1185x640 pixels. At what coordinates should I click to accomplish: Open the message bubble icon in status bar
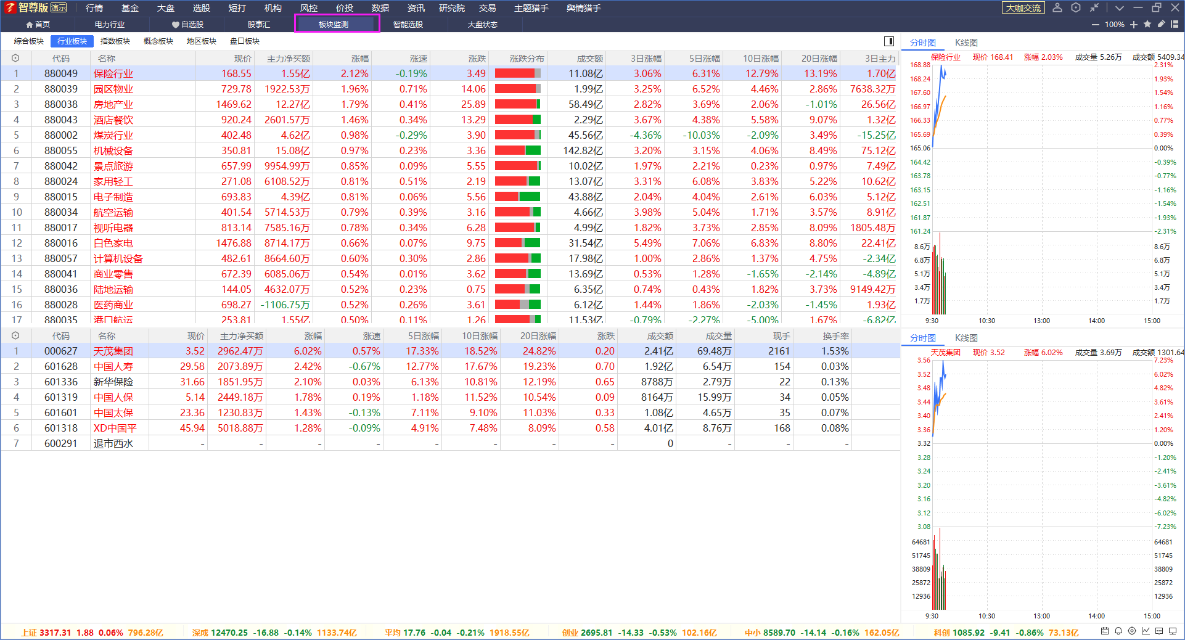tap(1159, 631)
